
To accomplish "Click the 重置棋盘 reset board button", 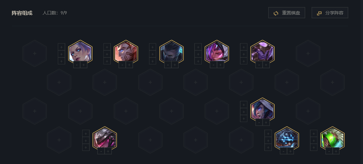I will click(x=287, y=13).
